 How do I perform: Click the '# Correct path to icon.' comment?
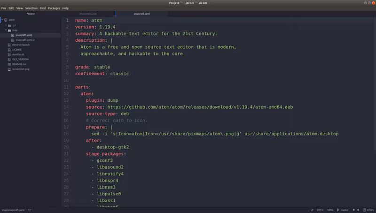[117, 121]
